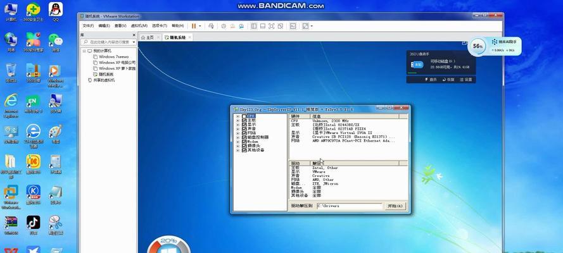Click the 360 U盘助手 drive icon

[x=417, y=65]
